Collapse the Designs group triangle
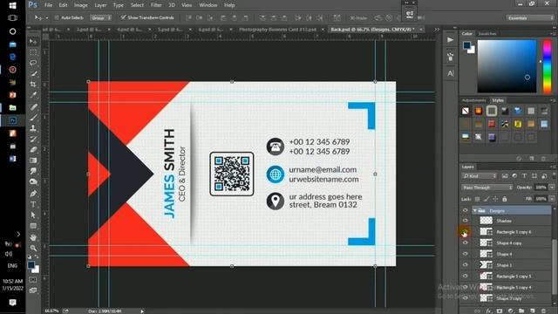This screenshot has width=558, height=314. click(x=475, y=211)
